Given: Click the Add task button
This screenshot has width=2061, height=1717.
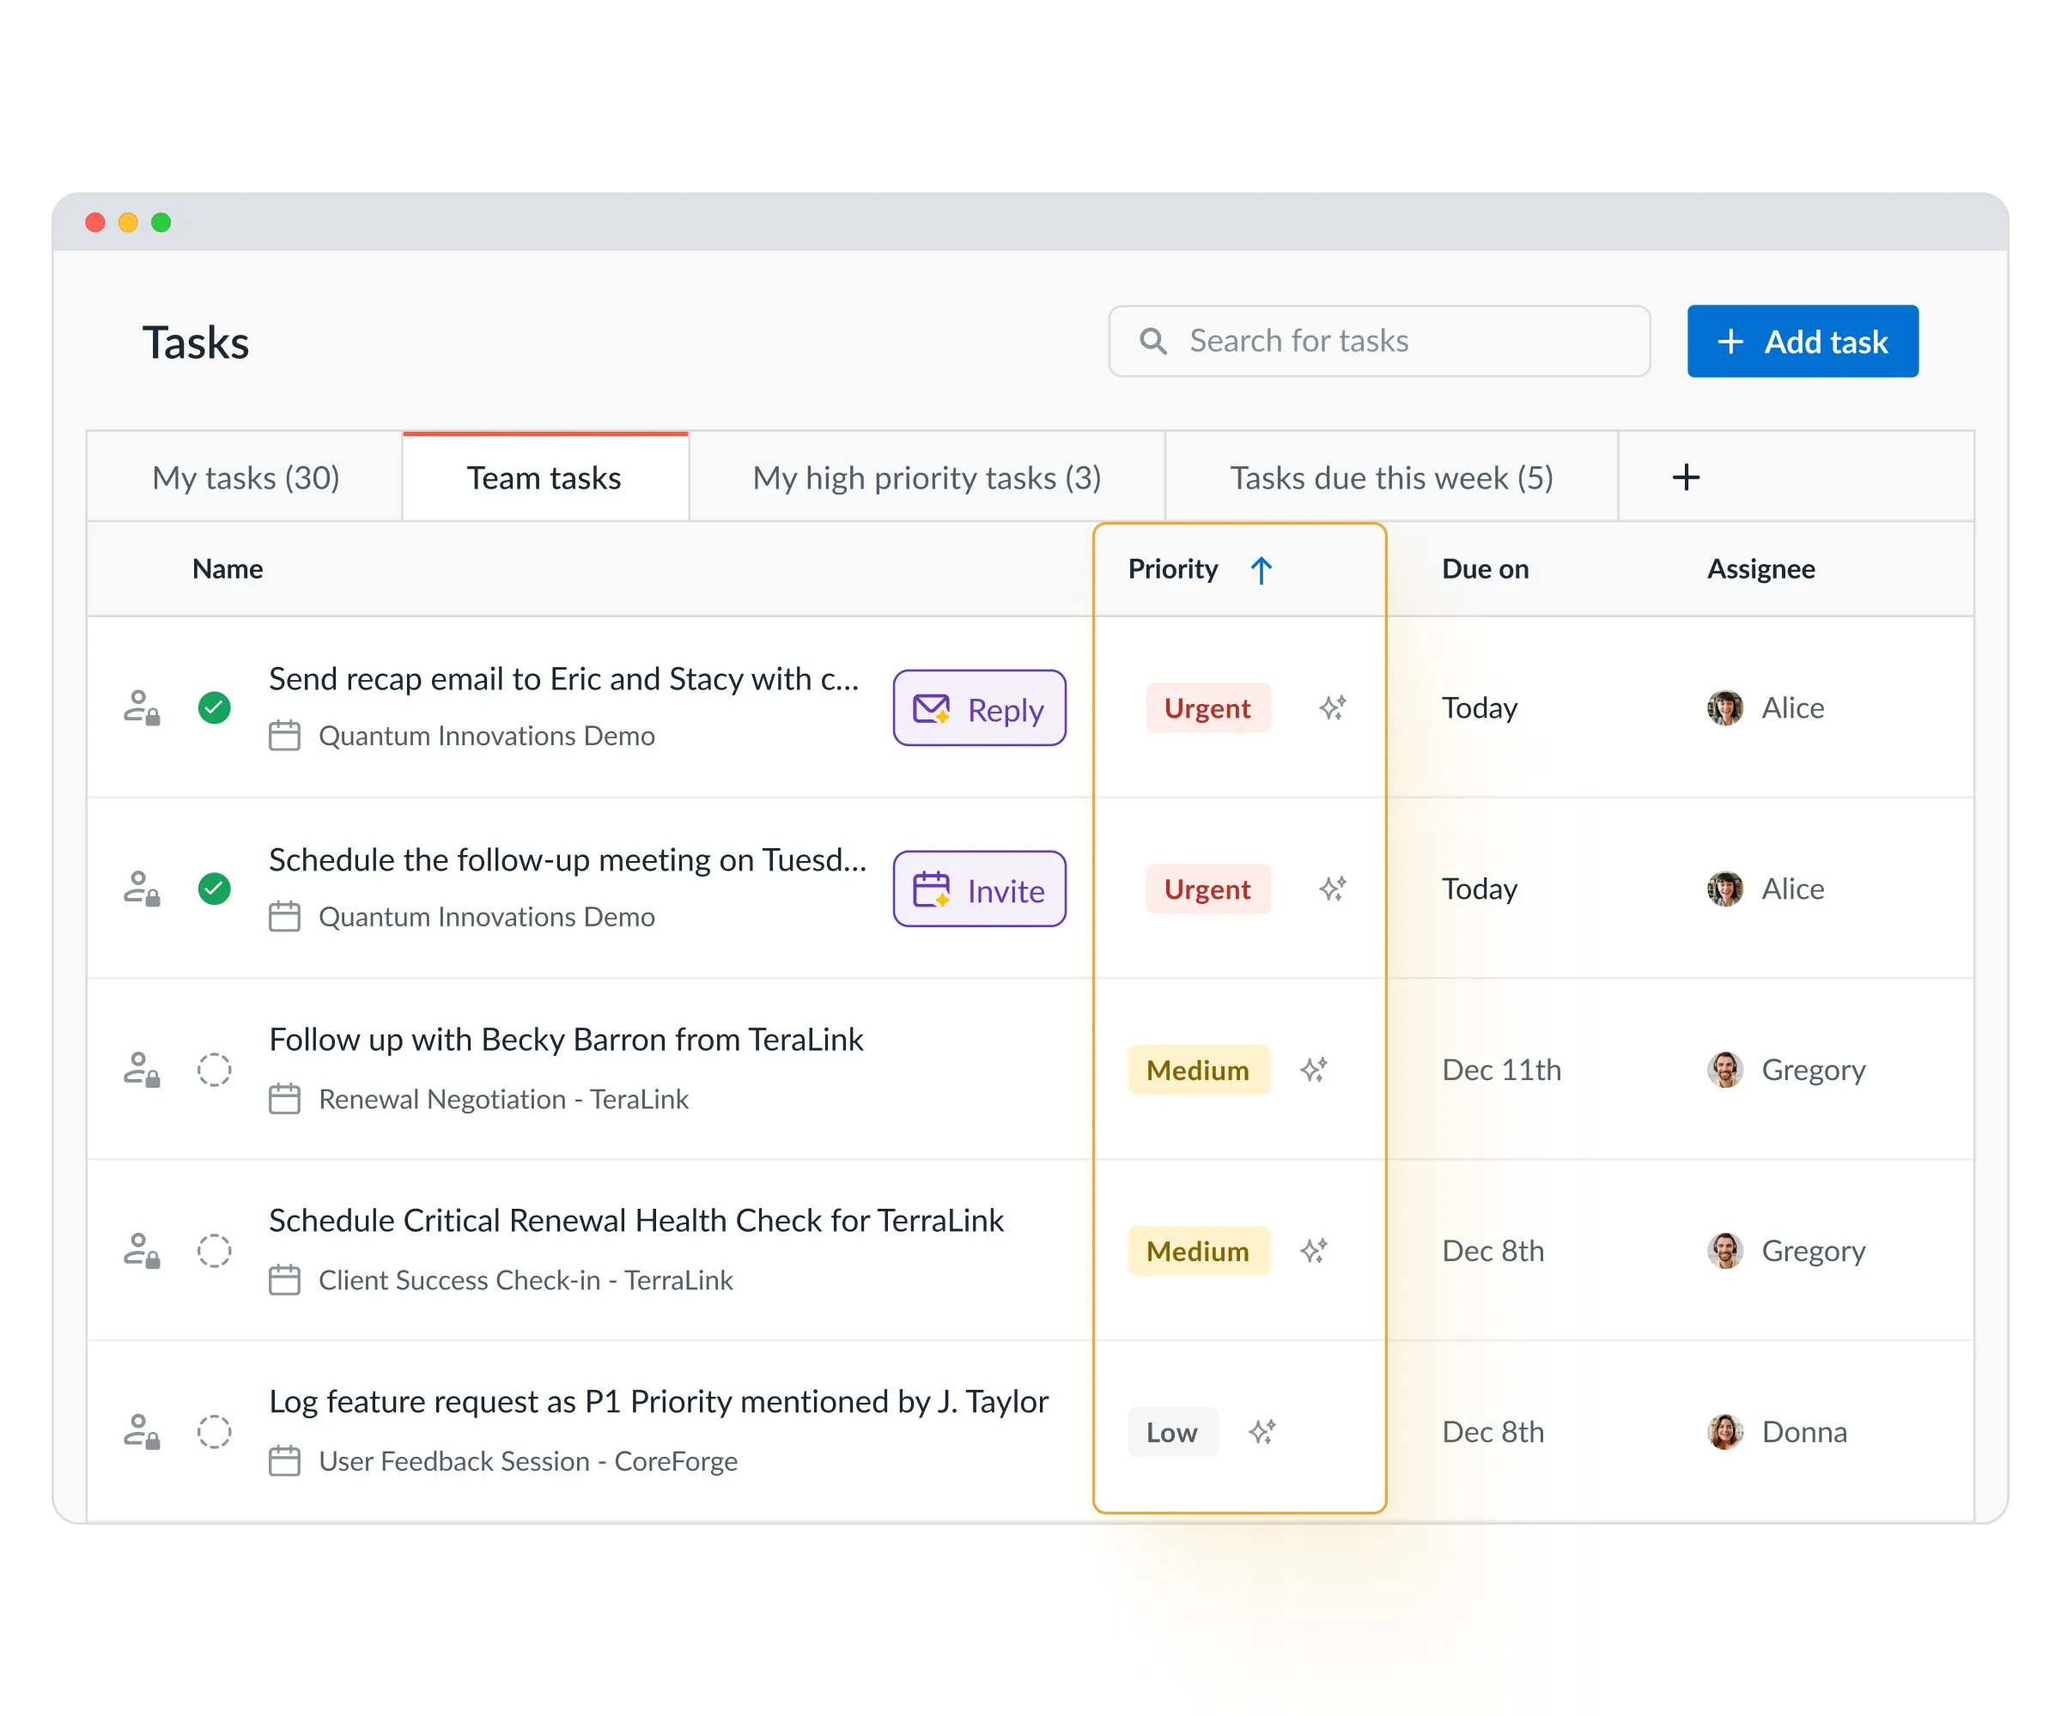Looking at the screenshot, I should coord(1802,341).
